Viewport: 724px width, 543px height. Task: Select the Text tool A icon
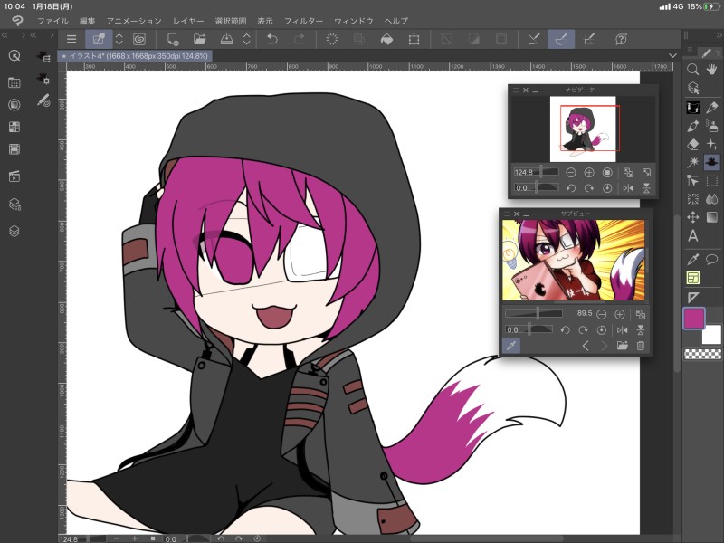click(692, 236)
